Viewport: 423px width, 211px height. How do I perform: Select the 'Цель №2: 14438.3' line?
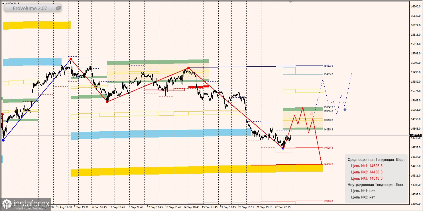(367, 172)
